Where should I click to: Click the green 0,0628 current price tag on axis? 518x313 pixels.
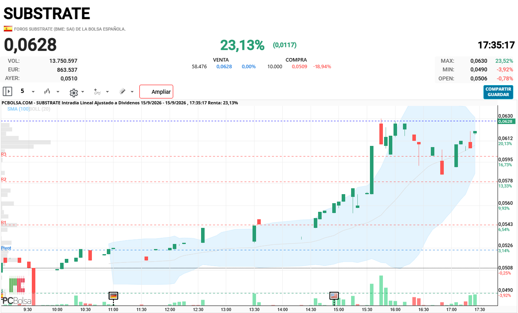[x=506, y=121]
